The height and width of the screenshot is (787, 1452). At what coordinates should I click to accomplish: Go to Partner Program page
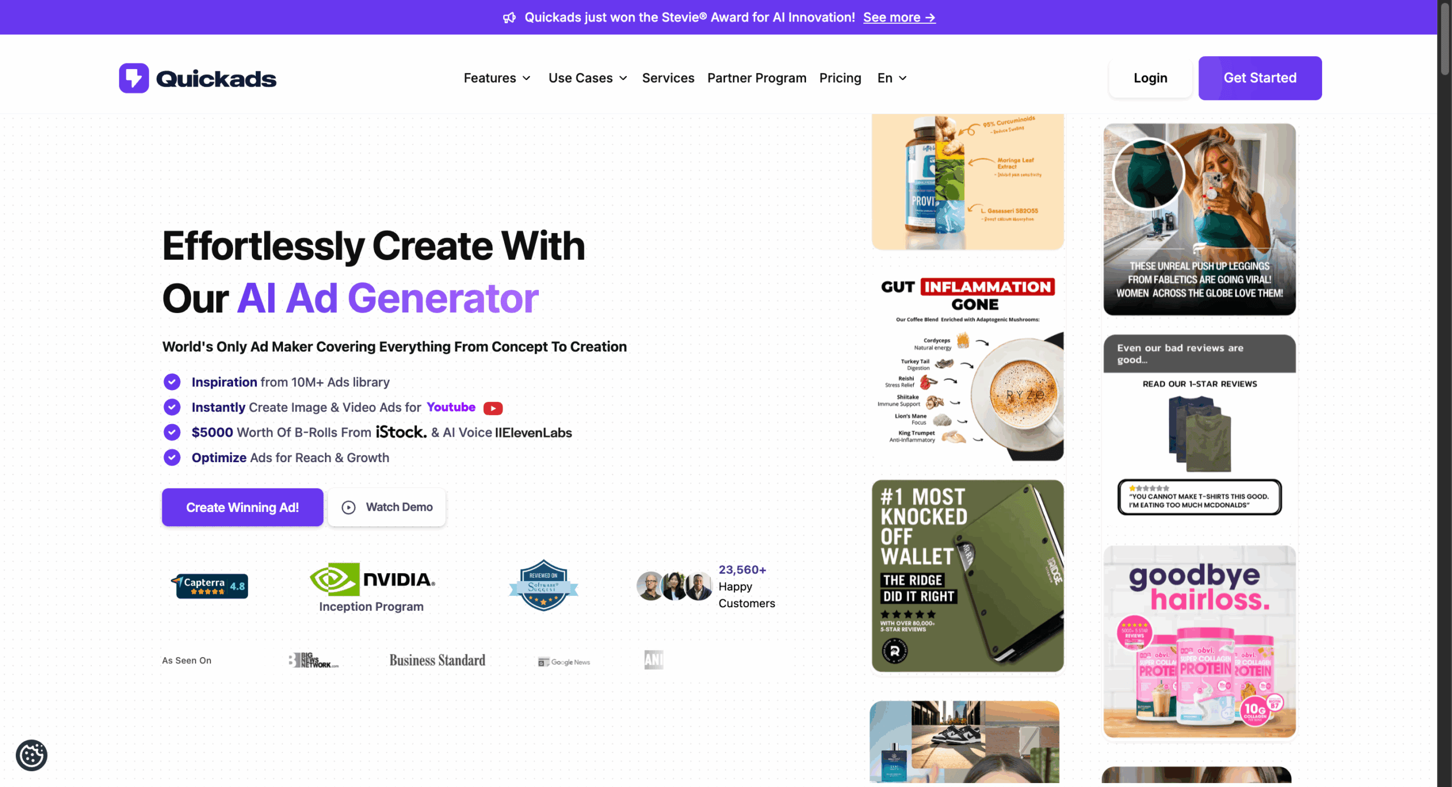pyautogui.click(x=757, y=78)
